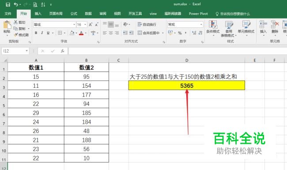287x170 pixels.
Task: Open Number group dialog launcher
Action: point(202,42)
